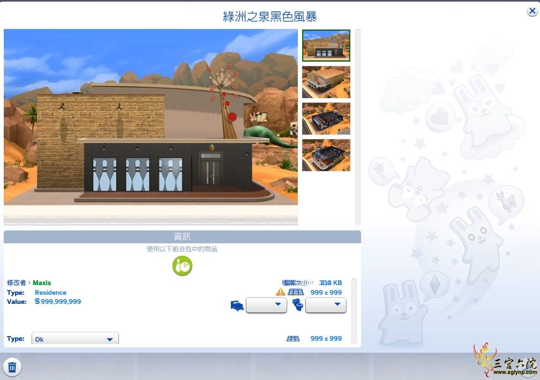Select the fourth top-down thumbnail
The width and height of the screenshot is (540, 380).
coord(326,155)
